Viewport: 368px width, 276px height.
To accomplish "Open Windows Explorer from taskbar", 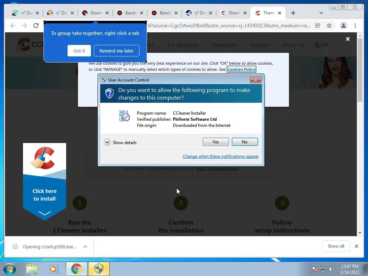I will (x=32, y=269).
